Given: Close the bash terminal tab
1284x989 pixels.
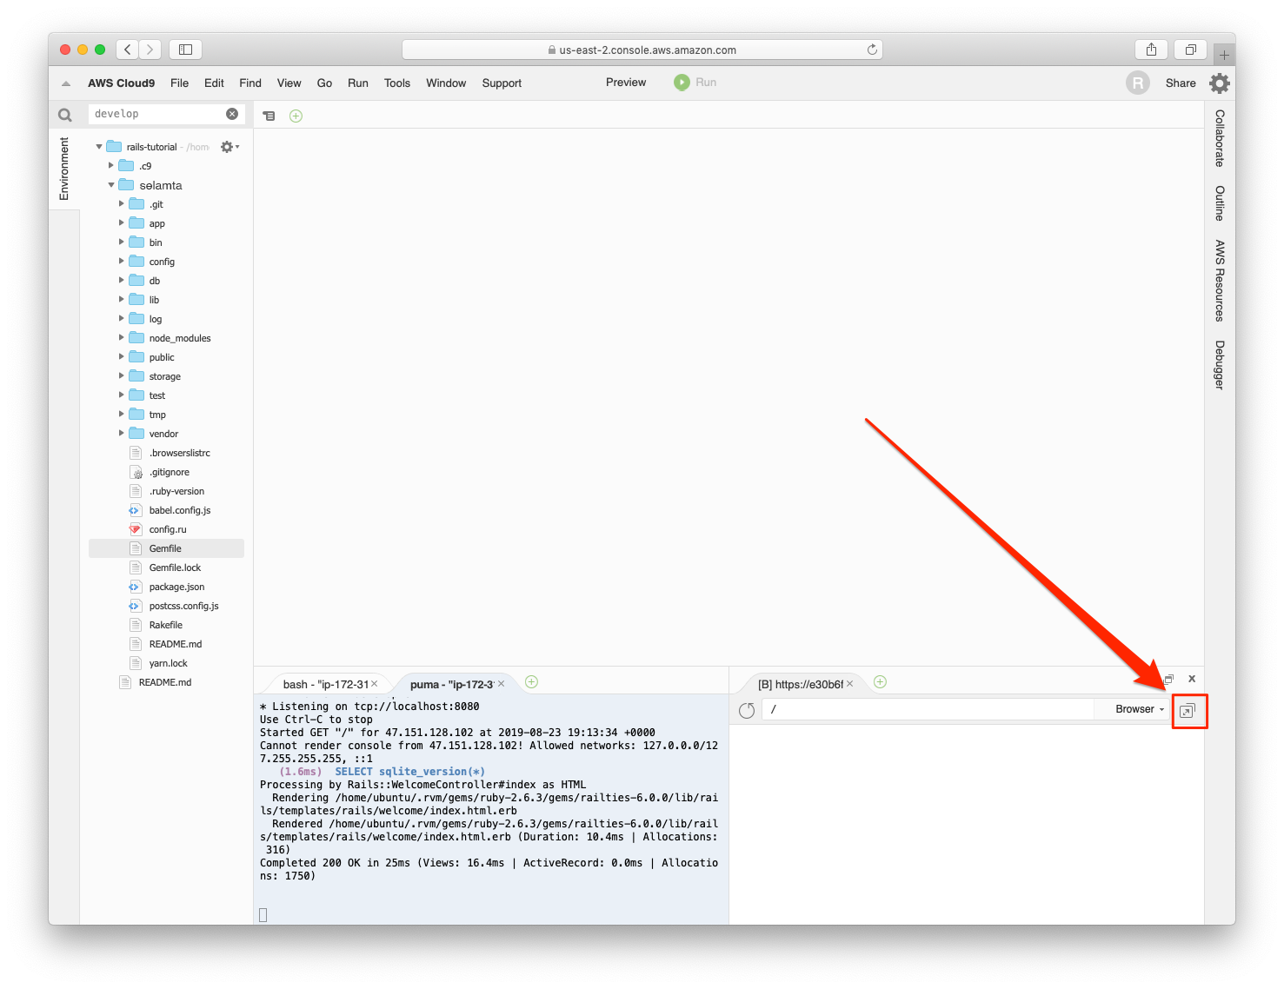Looking at the screenshot, I should [x=375, y=684].
